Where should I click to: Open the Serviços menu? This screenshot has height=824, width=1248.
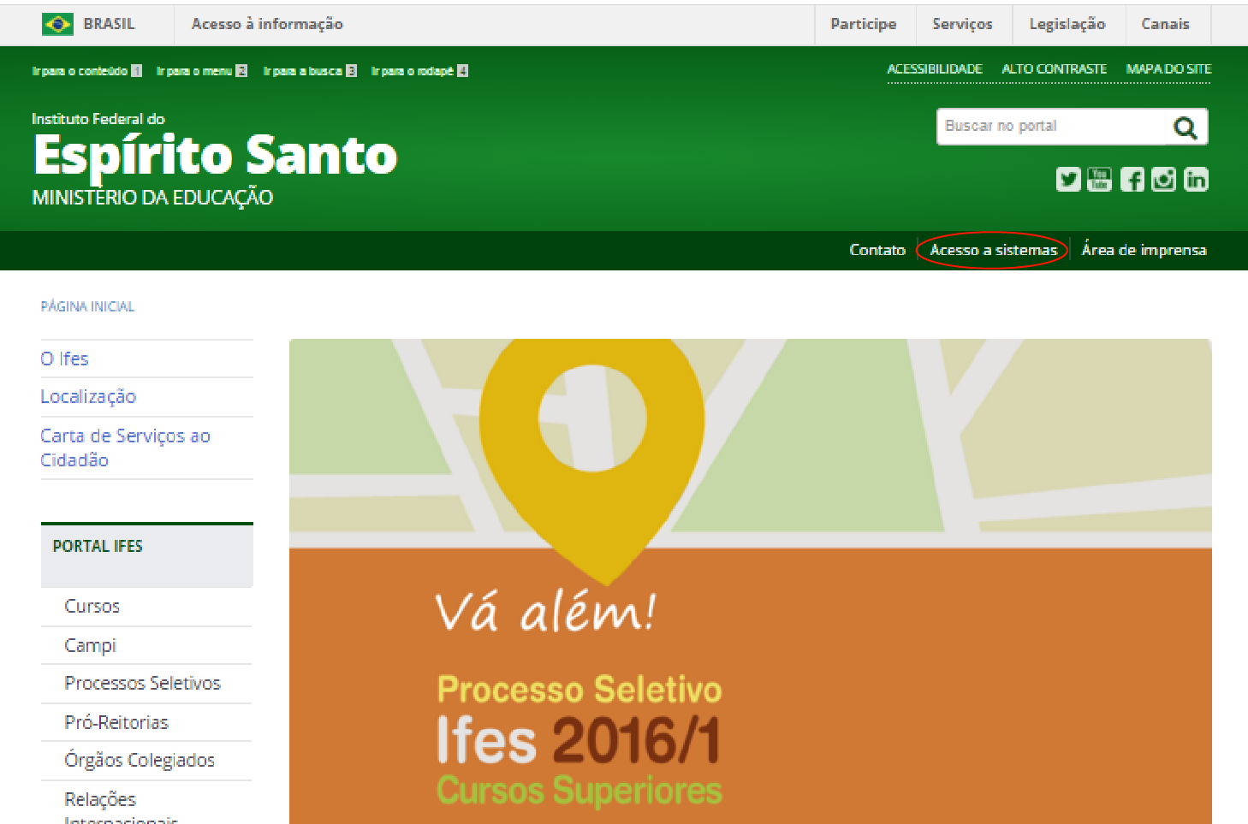tap(963, 24)
